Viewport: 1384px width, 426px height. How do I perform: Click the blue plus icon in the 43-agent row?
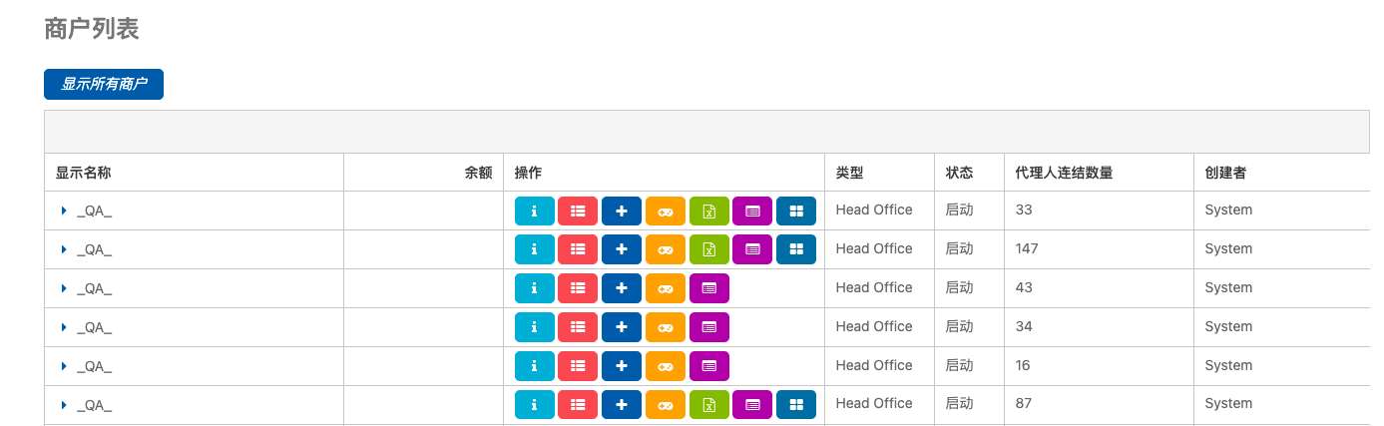tap(621, 288)
